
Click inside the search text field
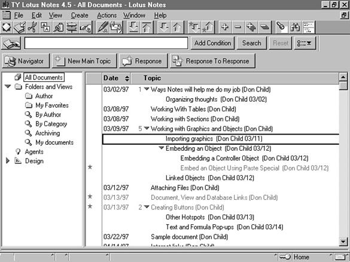pos(106,43)
